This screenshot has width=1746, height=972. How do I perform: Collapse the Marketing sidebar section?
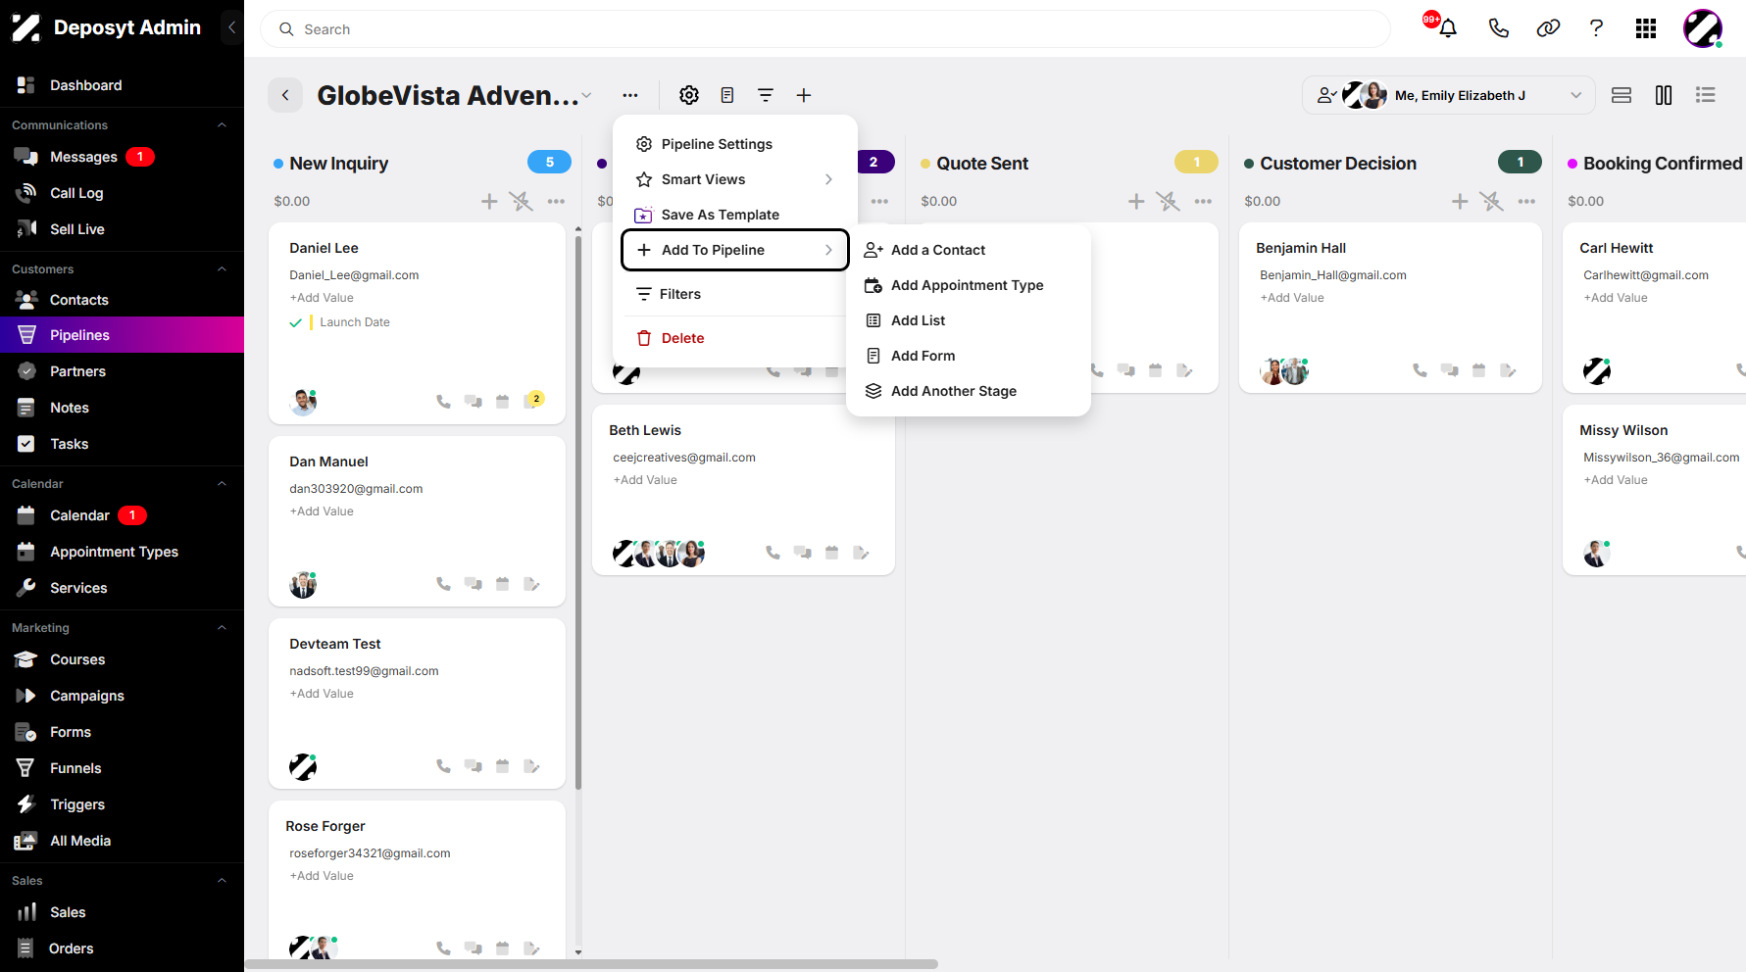(222, 628)
